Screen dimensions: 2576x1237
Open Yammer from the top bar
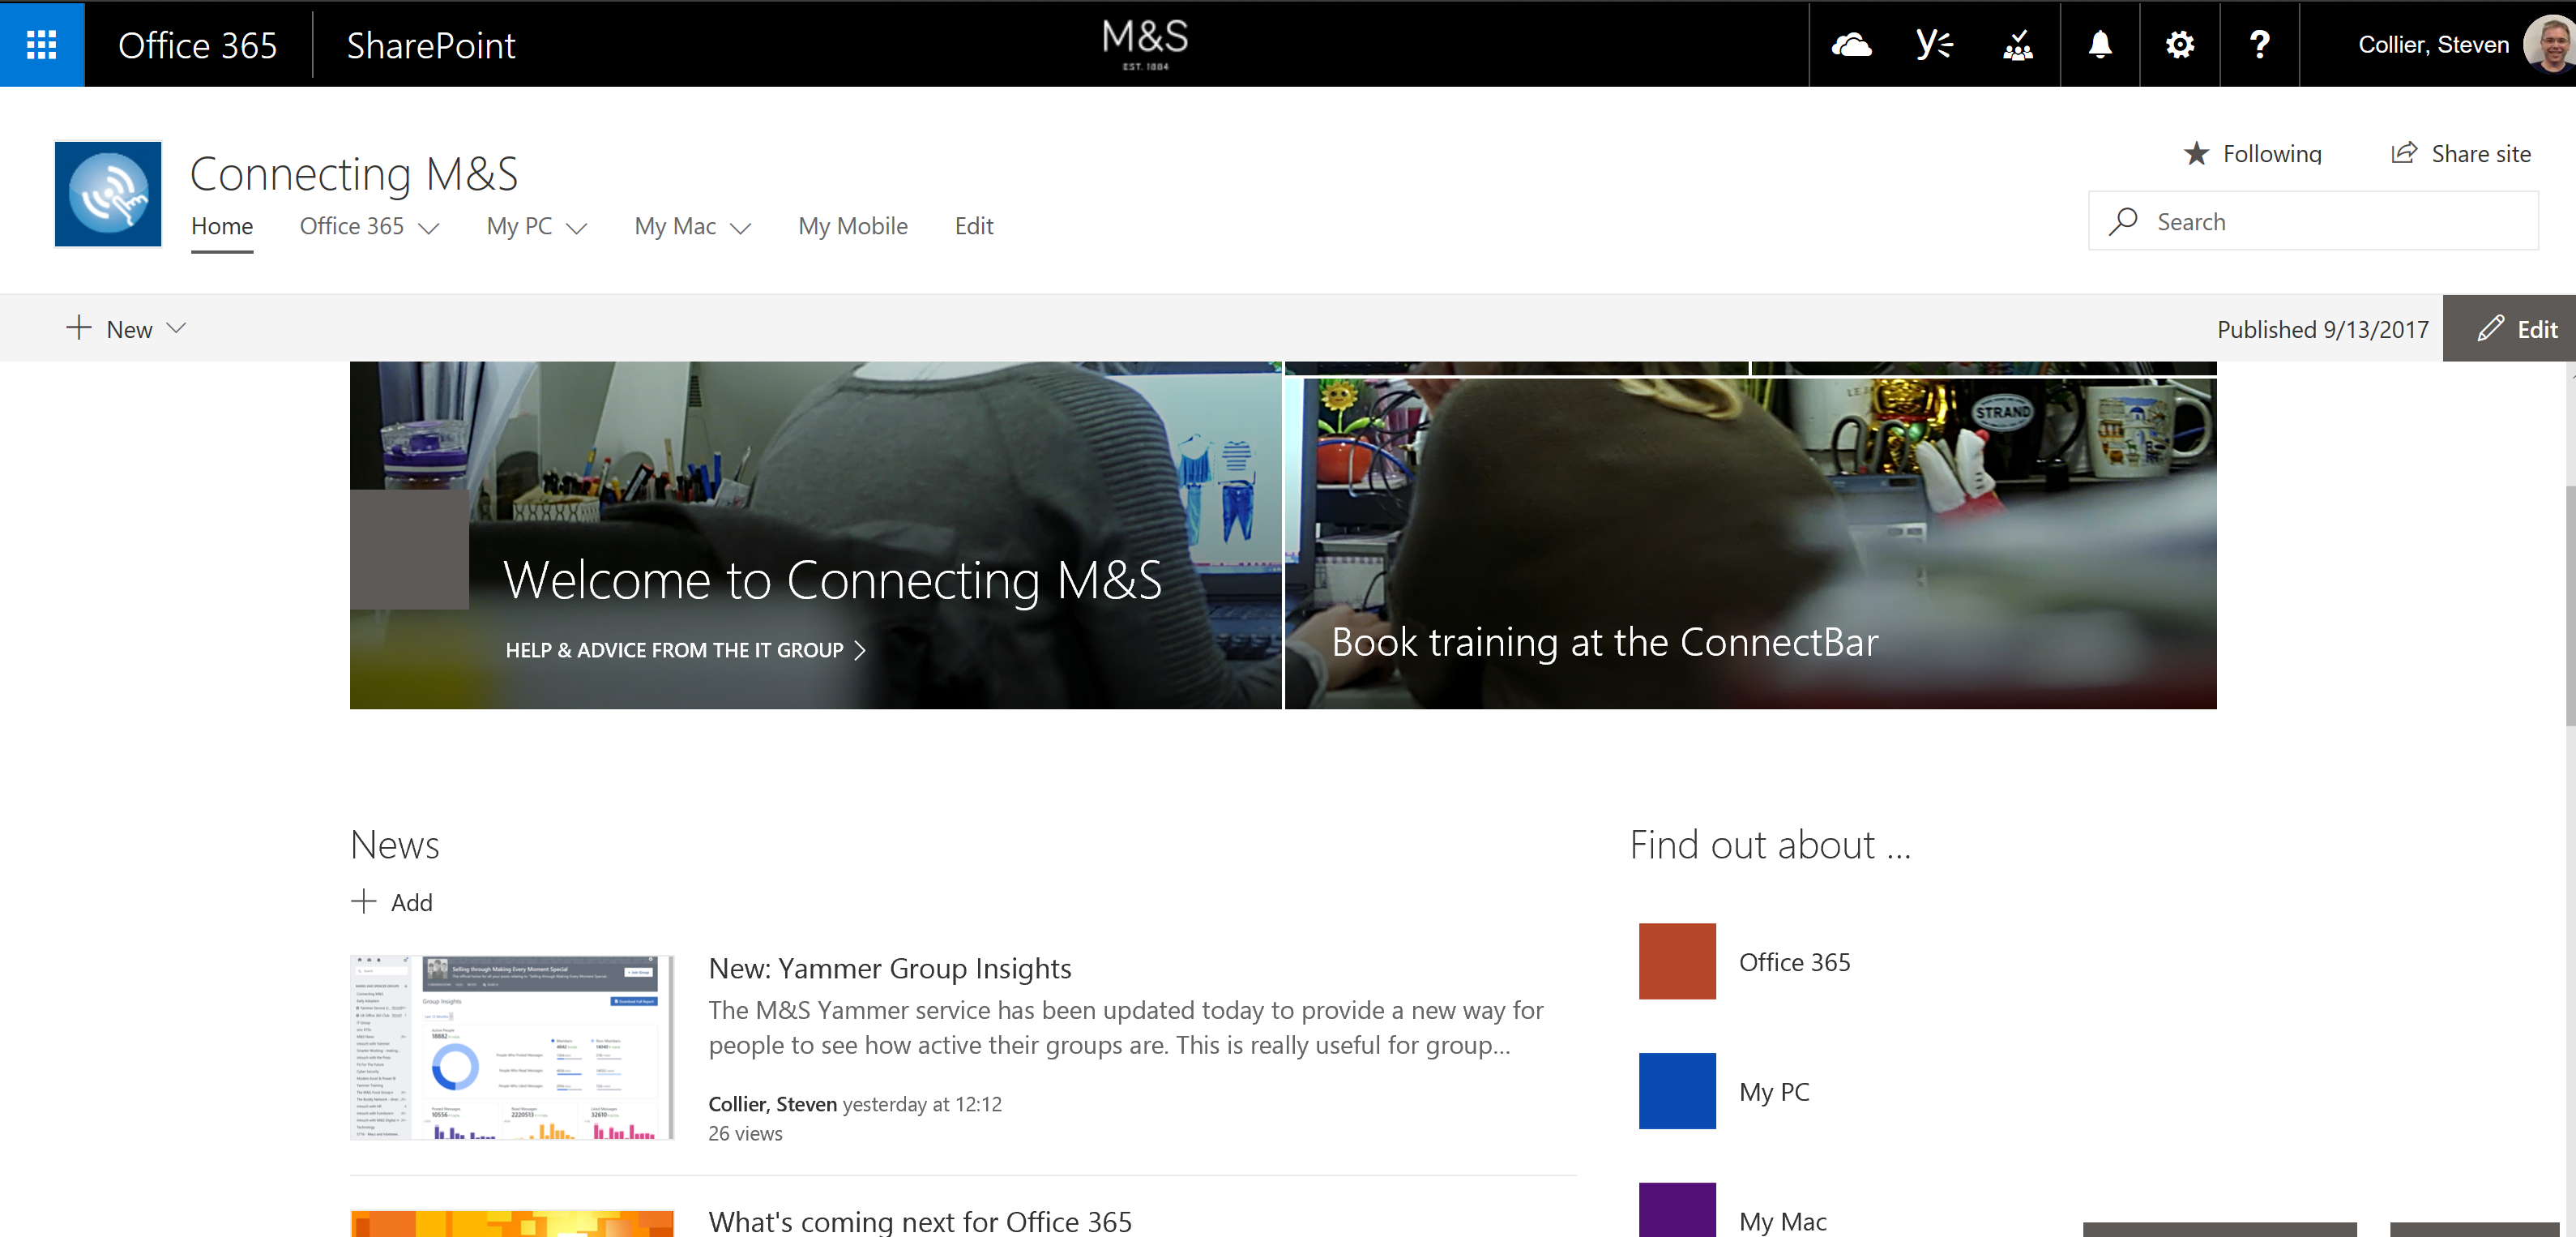click(x=1934, y=44)
